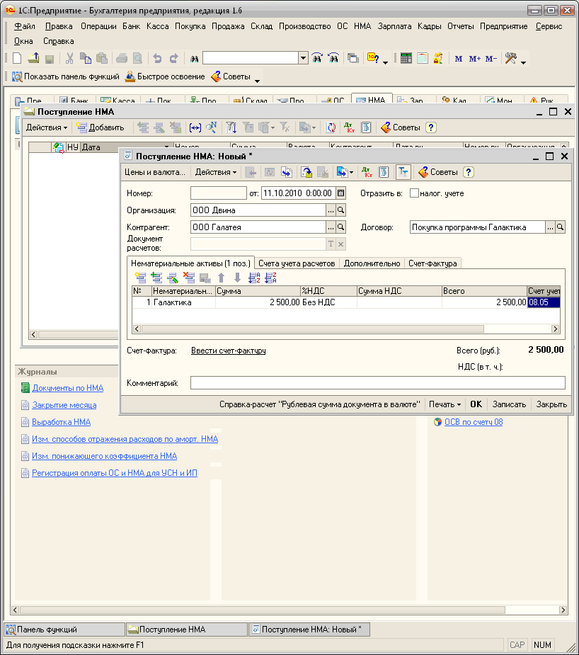Click Быстрое освоение button
The height and width of the screenshot is (655, 579).
166,76
